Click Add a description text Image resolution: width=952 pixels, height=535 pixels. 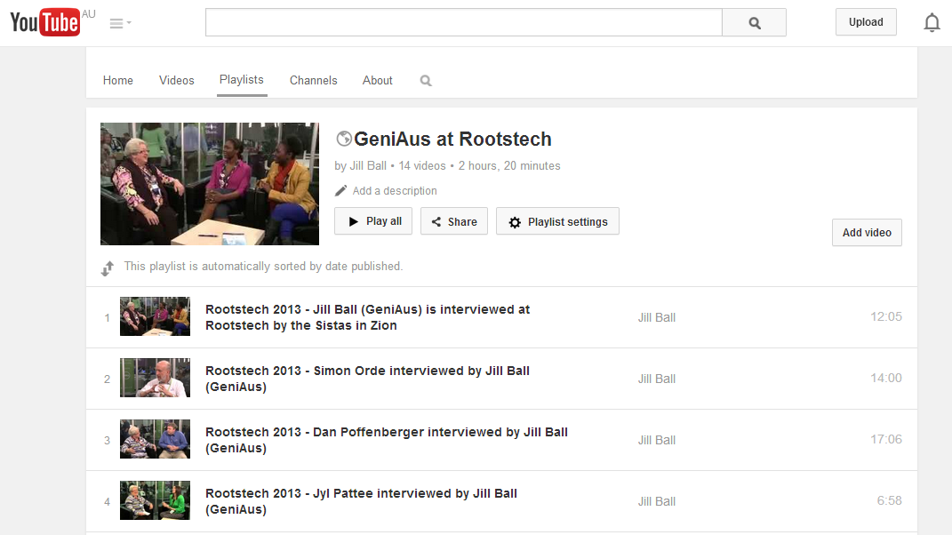[395, 191]
